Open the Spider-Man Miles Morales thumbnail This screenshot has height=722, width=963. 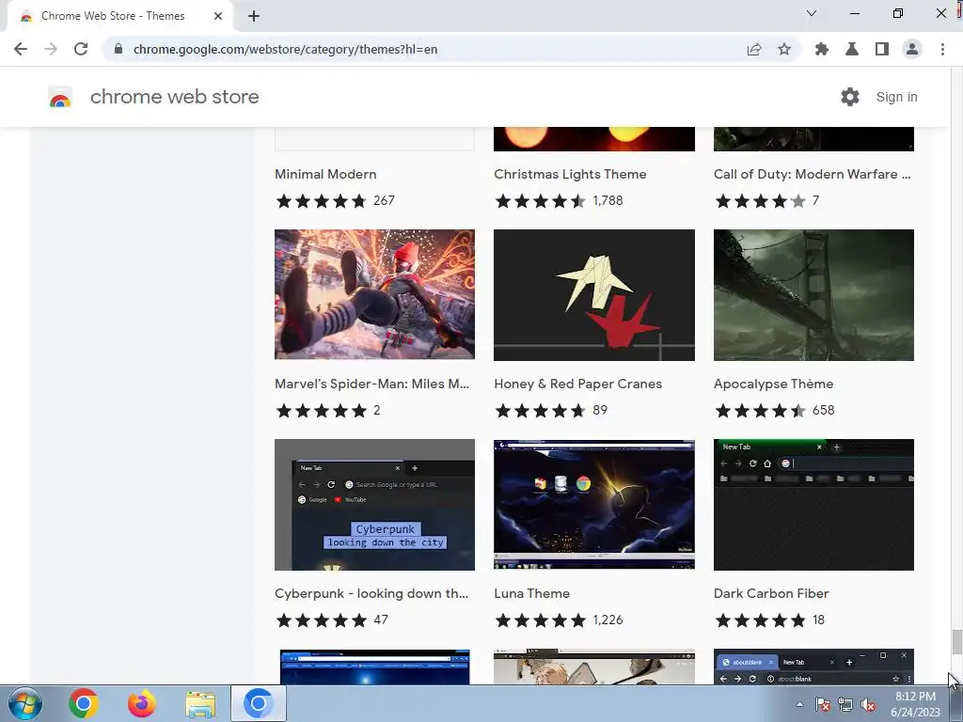pyautogui.click(x=374, y=294)
